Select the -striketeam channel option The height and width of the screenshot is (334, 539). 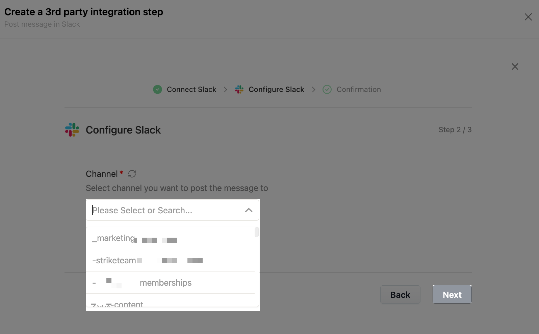171,260
